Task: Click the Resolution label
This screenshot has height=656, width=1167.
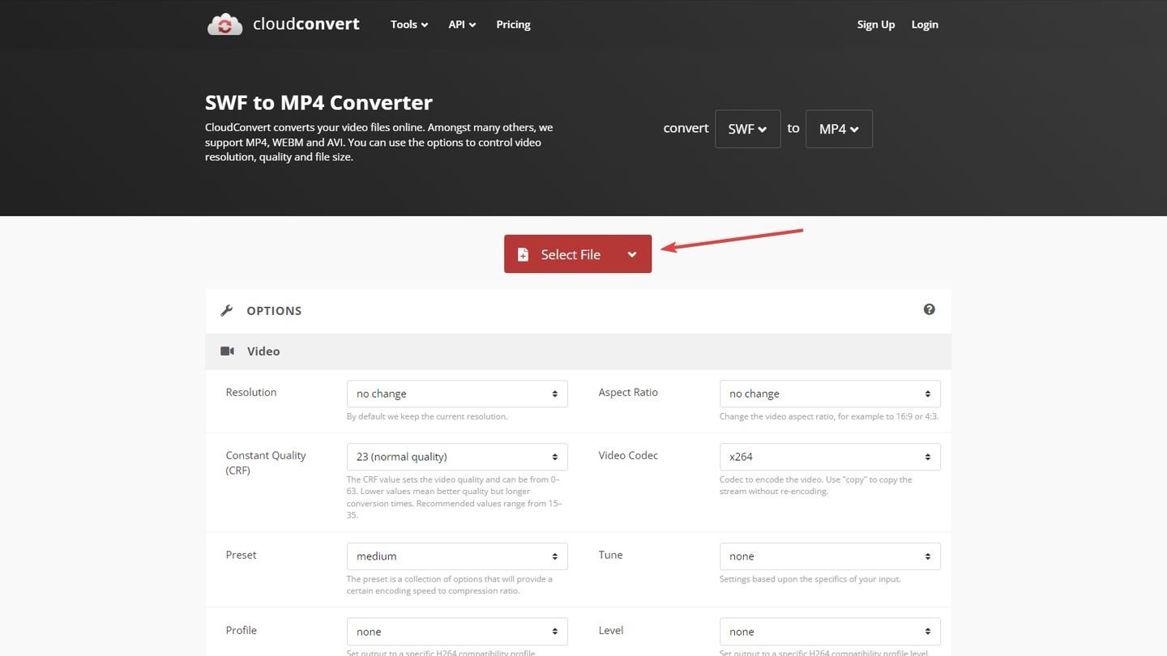Action: (x=251, y=392)
